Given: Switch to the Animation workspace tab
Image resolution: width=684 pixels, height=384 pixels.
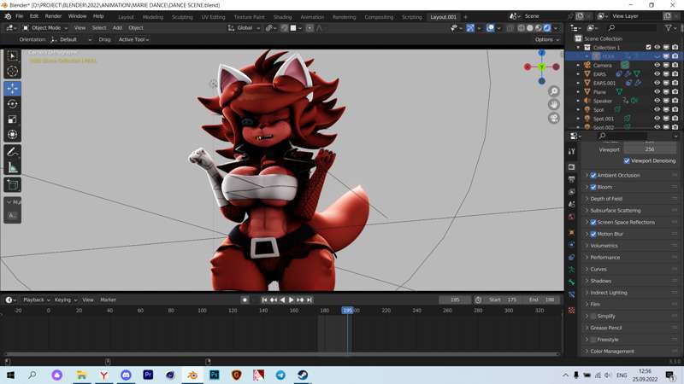Looking at the screenshot, I should pyautogui.click(x=312, y=17).
